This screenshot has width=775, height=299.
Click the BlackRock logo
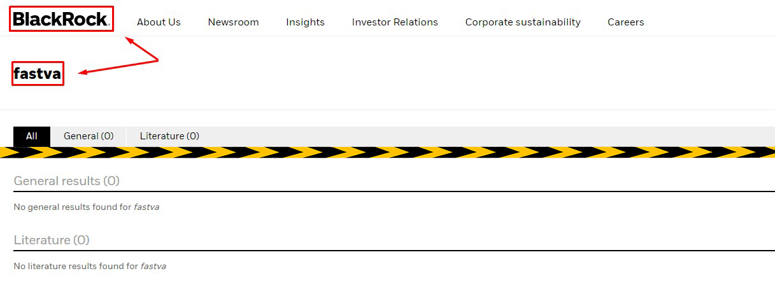coord(61,20)
